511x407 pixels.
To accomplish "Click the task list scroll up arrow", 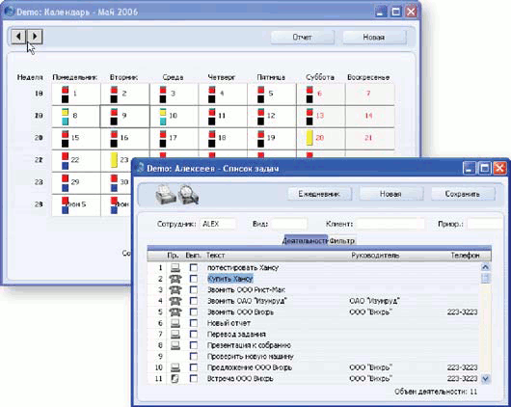I will pyautogui.click(x=486, y=267).
